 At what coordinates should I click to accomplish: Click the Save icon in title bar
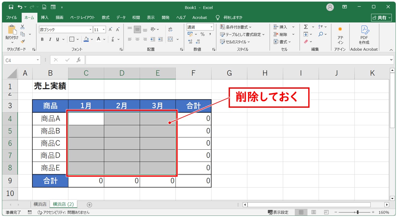(x=11, y=7)
